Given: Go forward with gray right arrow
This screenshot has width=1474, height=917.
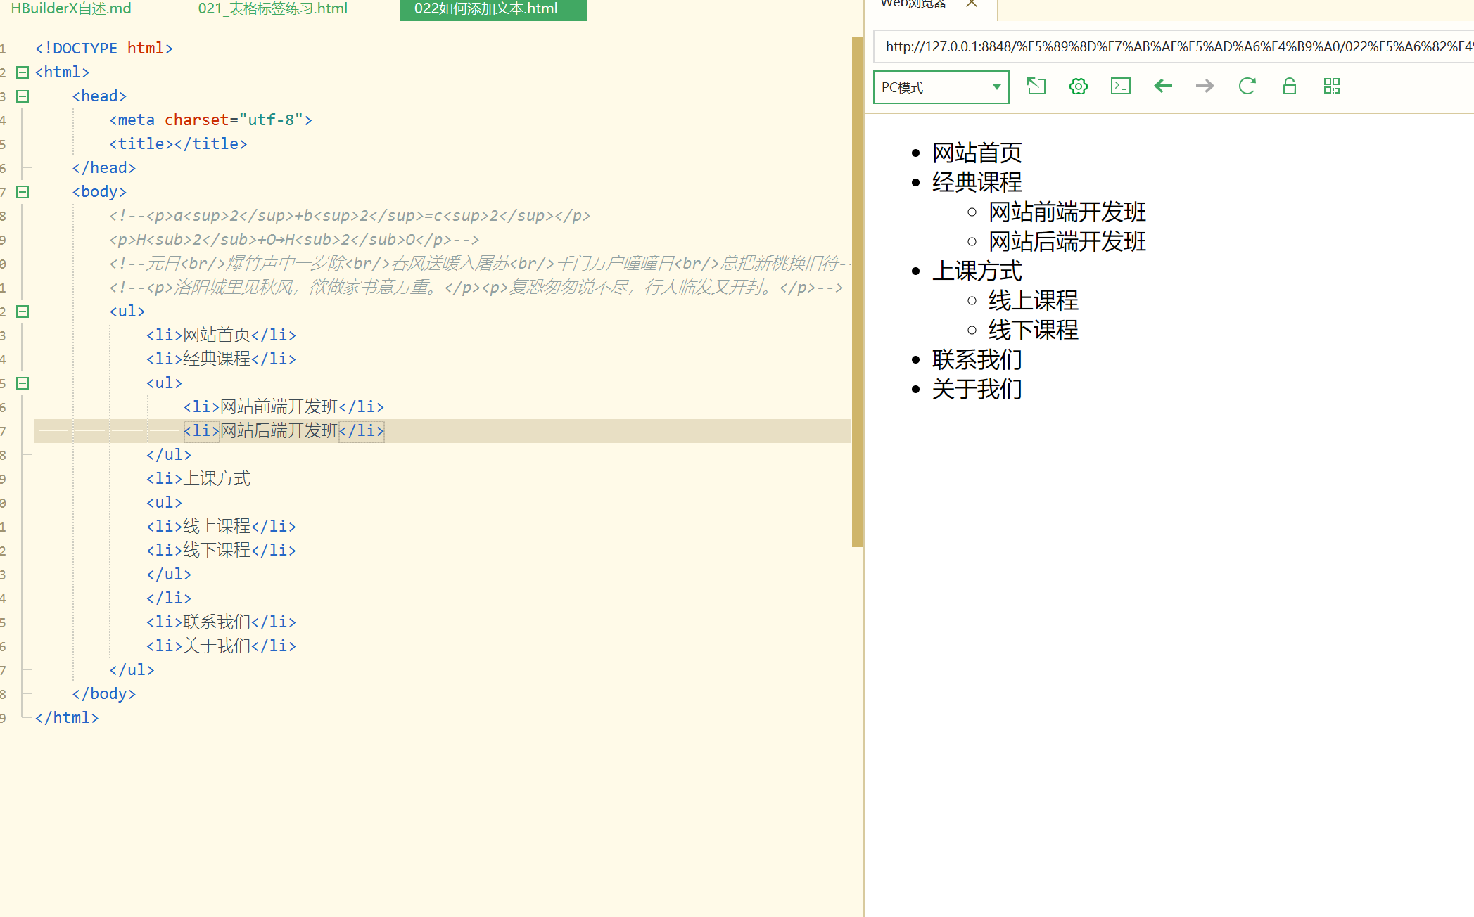Looking at the screenshot, I should click(1205, 86).
